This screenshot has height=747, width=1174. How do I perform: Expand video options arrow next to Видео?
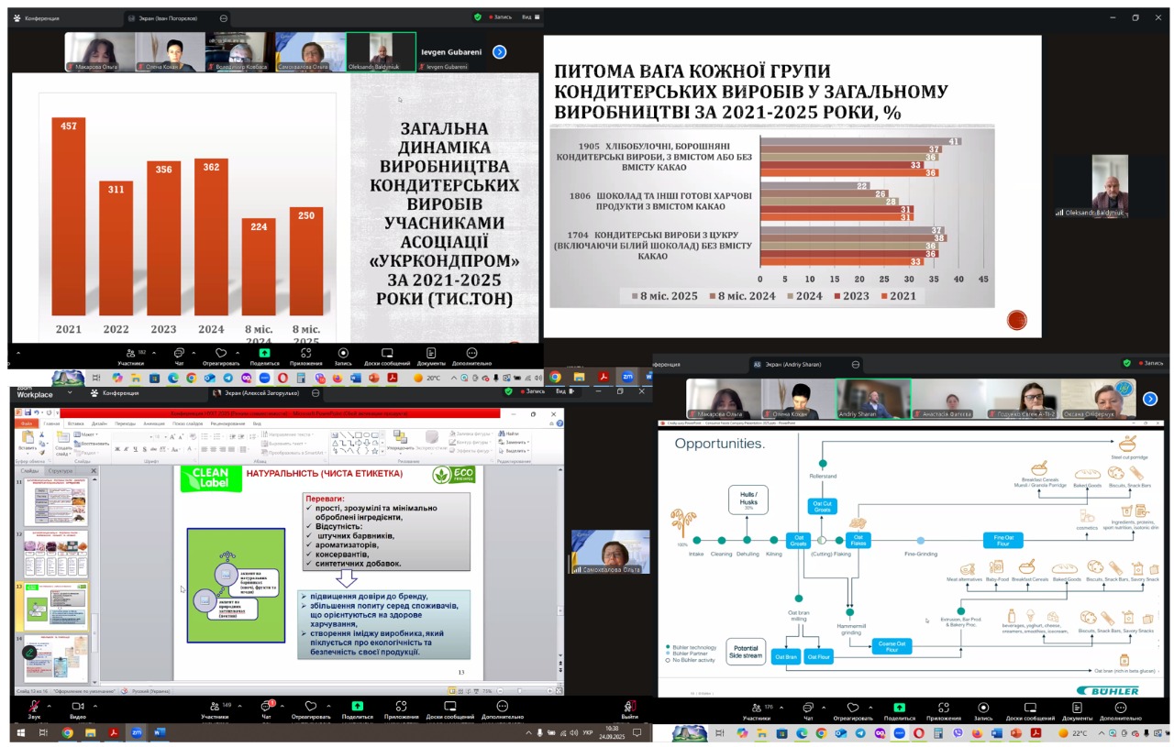point(96,706)
